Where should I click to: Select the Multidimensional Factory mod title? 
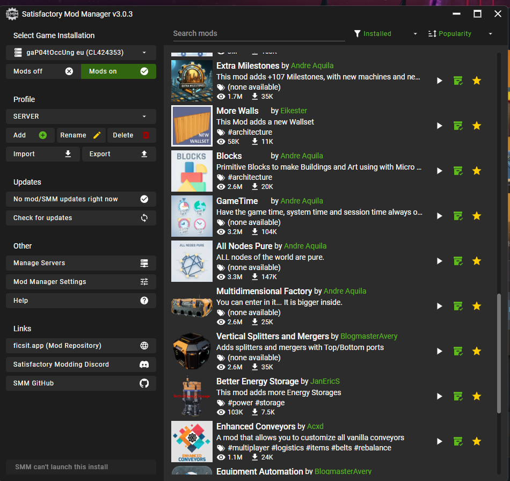(x=264, y=291)
